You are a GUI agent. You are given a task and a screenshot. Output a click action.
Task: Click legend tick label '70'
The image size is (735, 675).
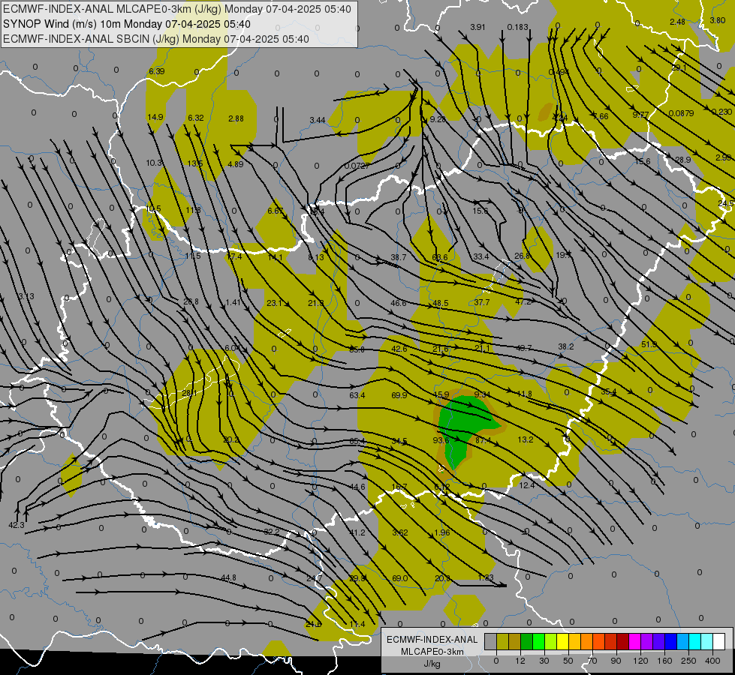coord(592,661)
